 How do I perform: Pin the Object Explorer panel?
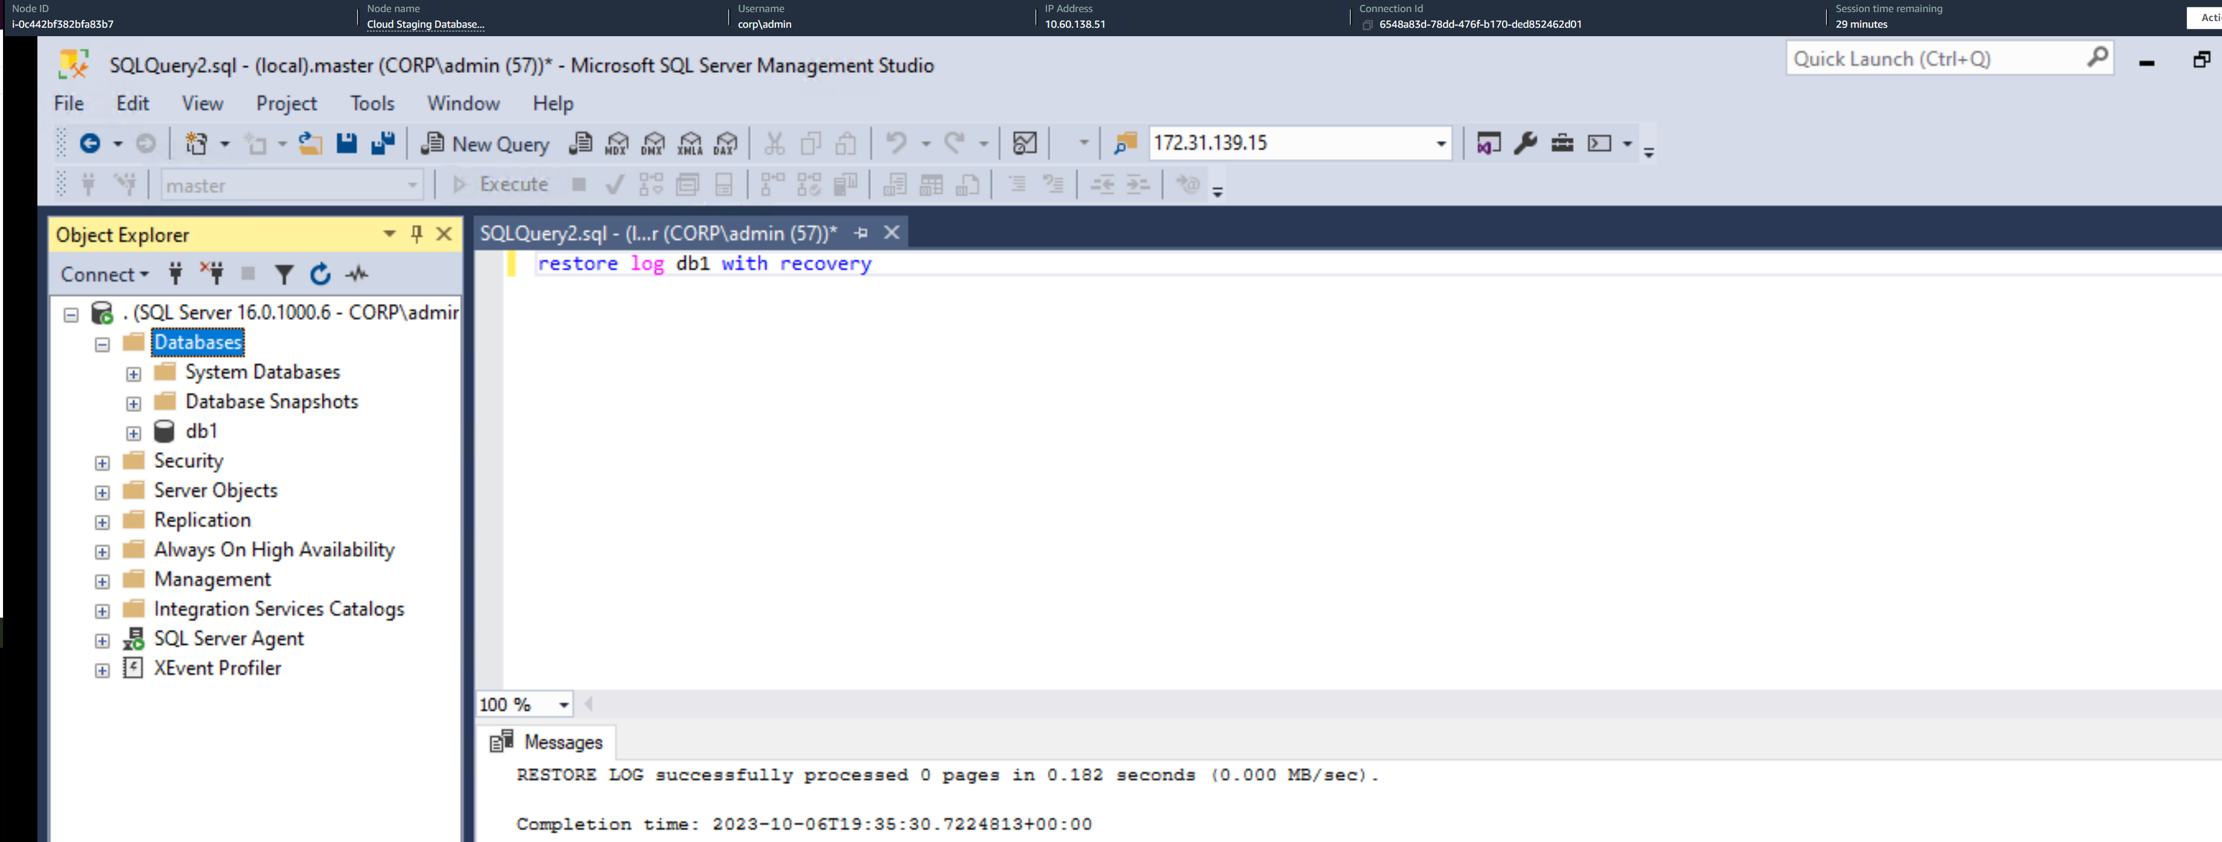pos(415,233)
